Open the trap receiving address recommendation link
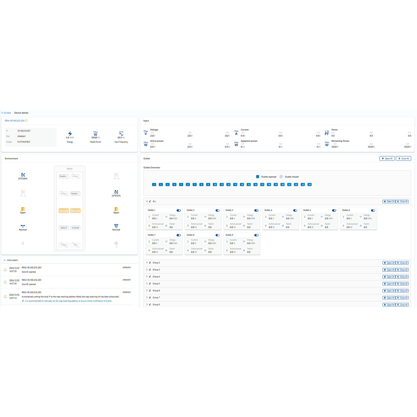The width and height of the screenshot is (417, 417). [x=68, y=301]
